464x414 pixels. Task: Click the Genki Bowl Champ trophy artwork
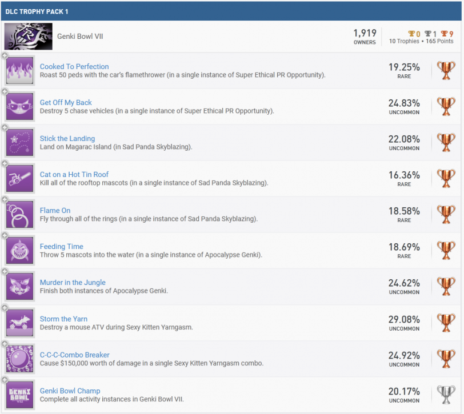pyautogui.click(x=19, y=394)
